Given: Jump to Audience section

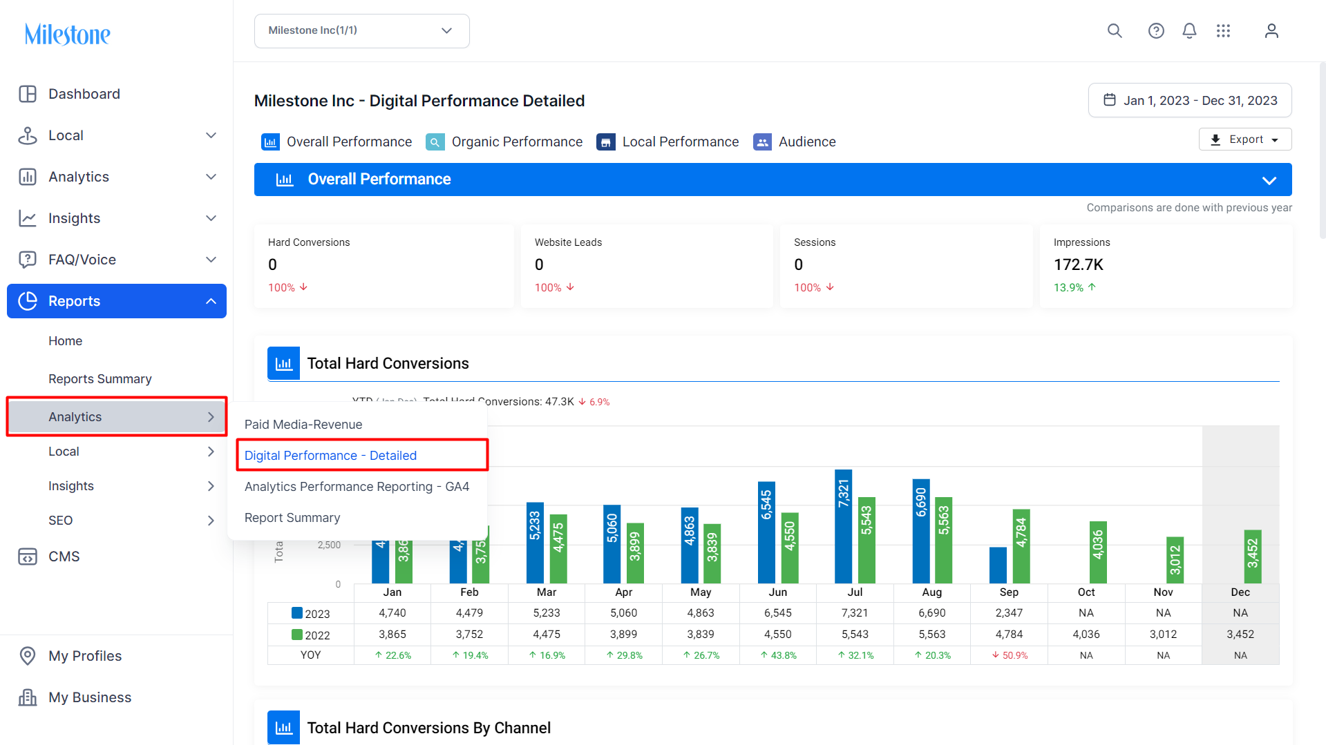Looking at the screenshot, I should pyautogui.click(x=795, y=142).
